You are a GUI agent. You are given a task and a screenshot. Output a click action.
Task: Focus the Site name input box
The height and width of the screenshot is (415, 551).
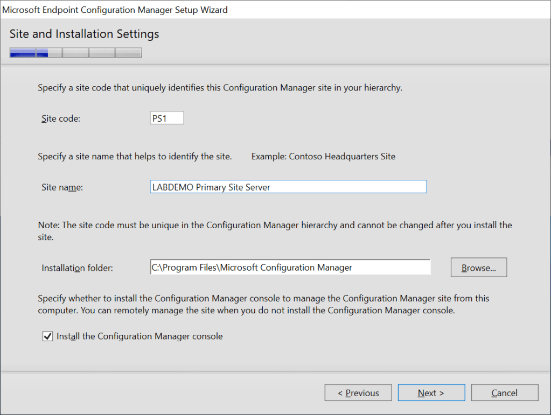(x=288, y=187)
